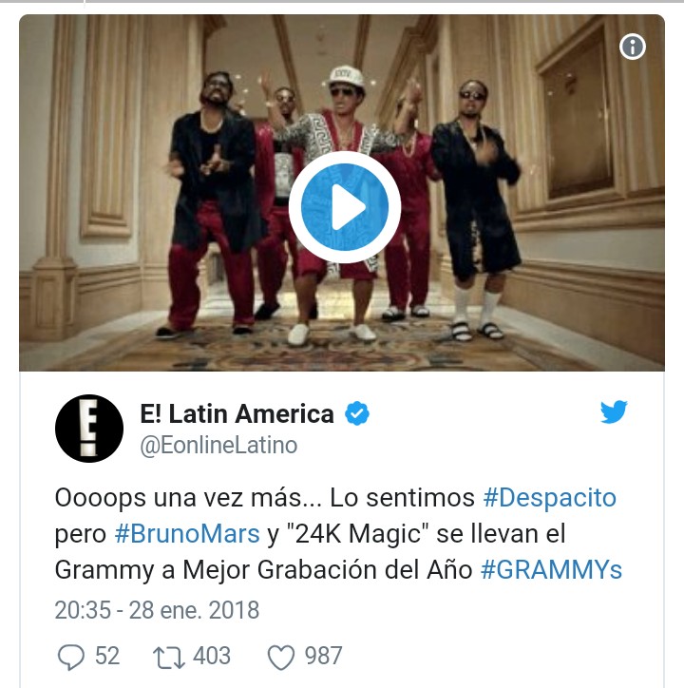Click the Twitter bird logo
Viewport: 684px width, 688px height.
click(614, 411)
